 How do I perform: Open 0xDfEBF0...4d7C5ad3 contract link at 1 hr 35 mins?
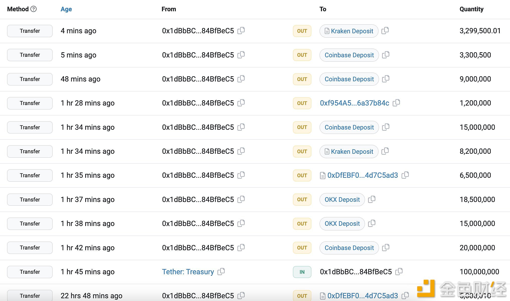[x=362, y=175]
